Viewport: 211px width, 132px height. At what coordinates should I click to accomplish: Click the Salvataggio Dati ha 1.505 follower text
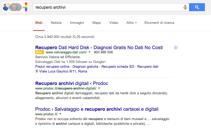pyautogui.click(x=70, y=62)
